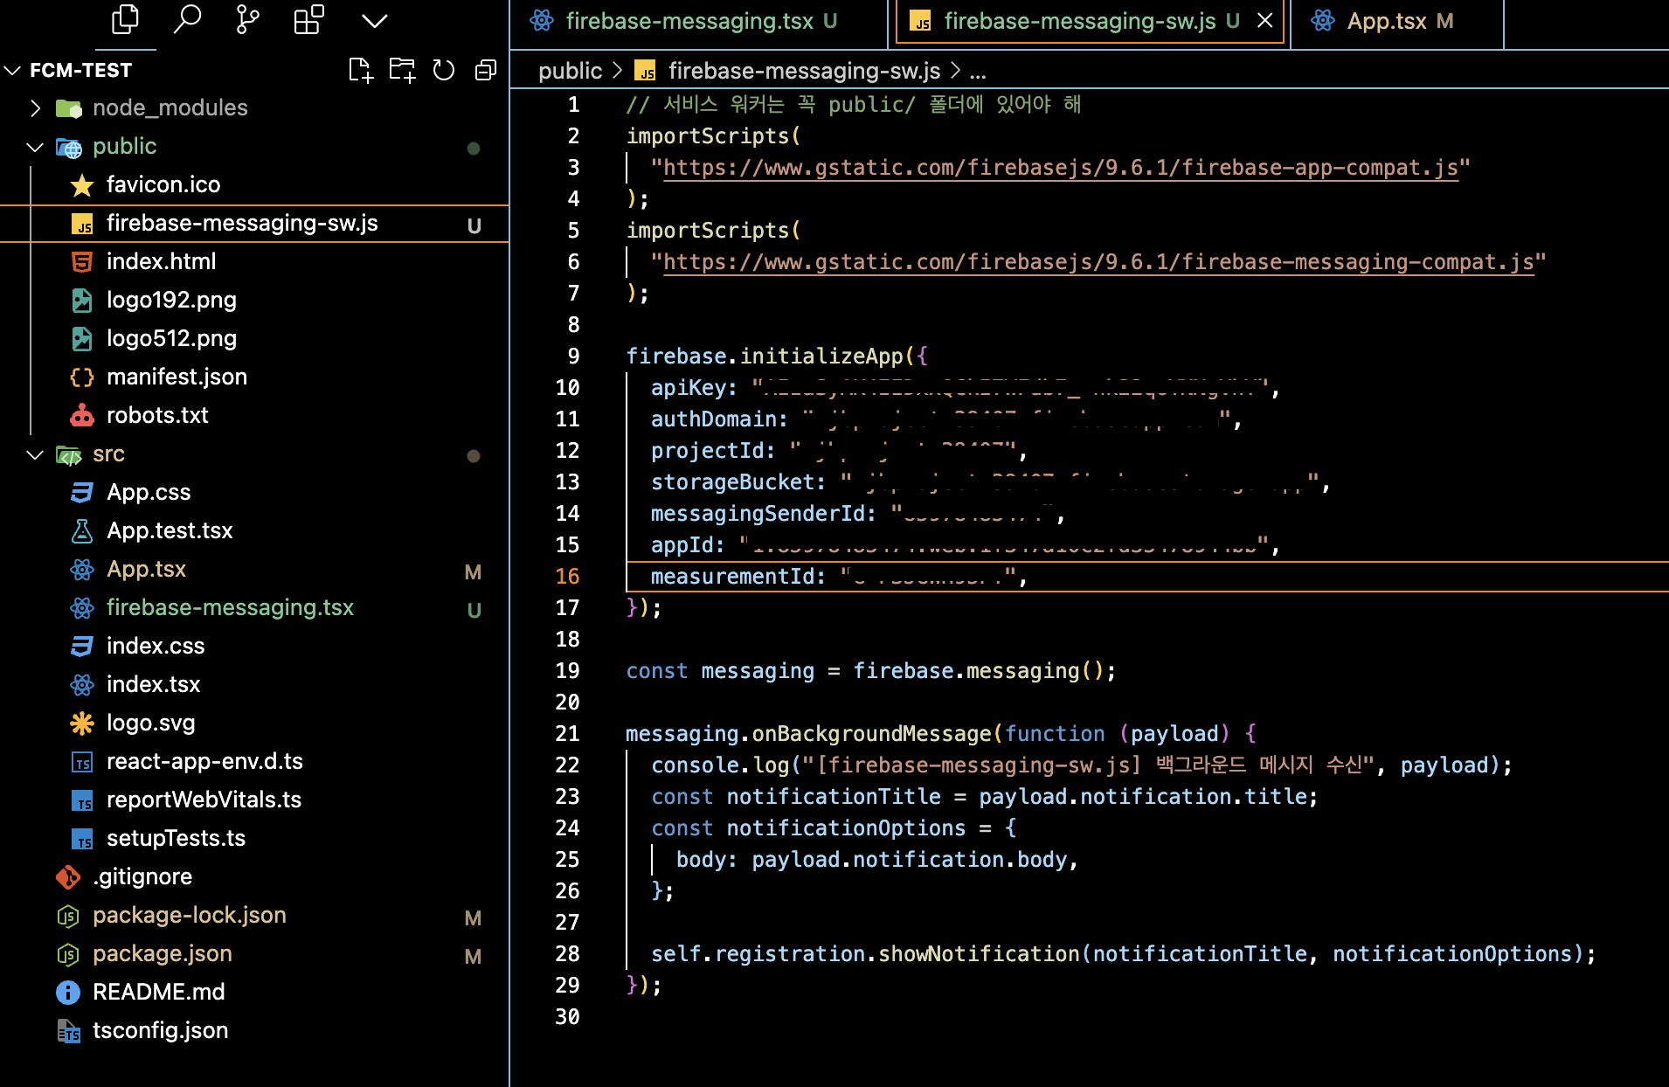This screenshot has width=1669, height=1087.
Task: Open logo512.png file
Action: [171, 338]
